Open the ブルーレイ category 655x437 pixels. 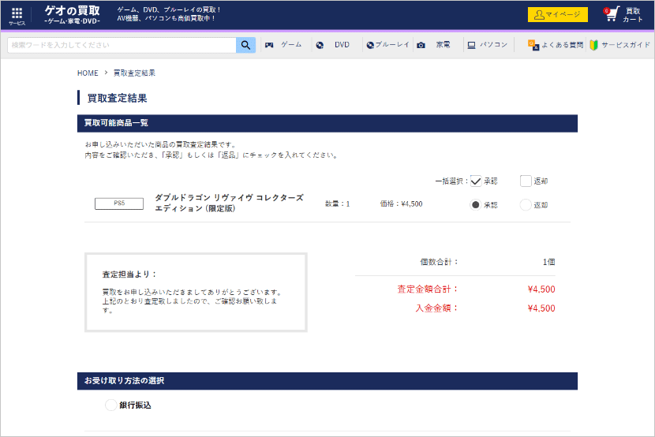click(392, 45)
